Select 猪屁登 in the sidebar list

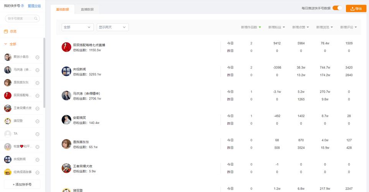pos(18,121)
